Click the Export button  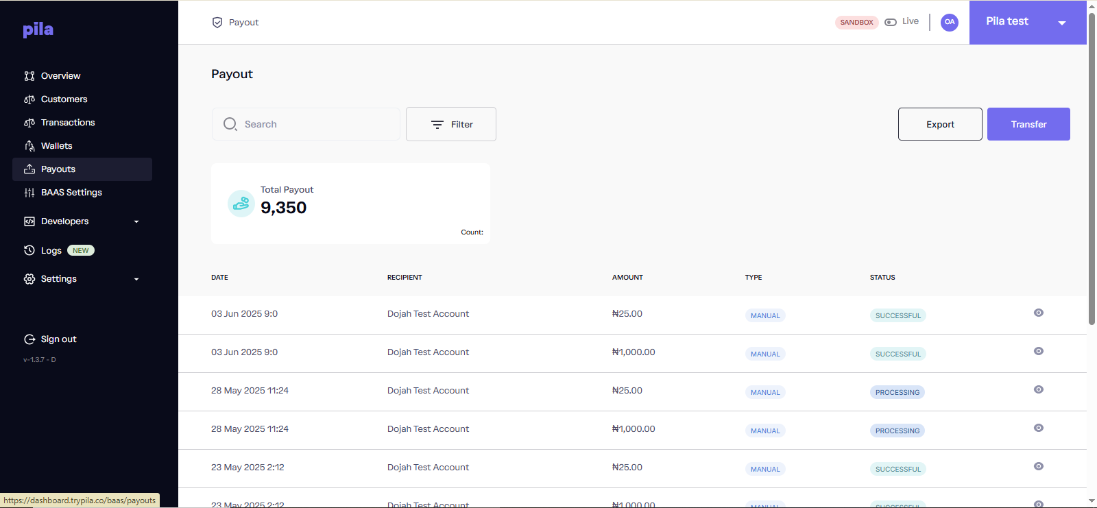pyautogui.click(x=940, y=124)
